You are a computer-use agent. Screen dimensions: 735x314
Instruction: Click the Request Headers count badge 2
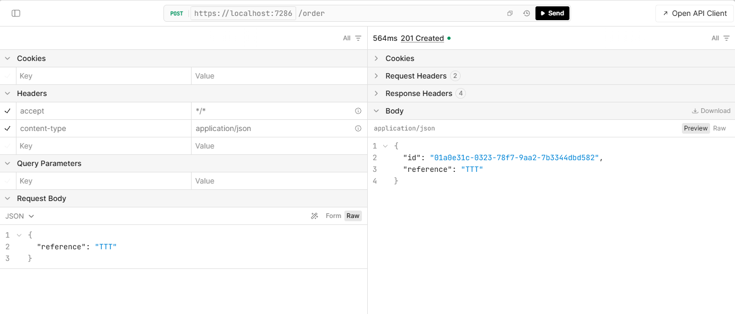tap(455, 76)
